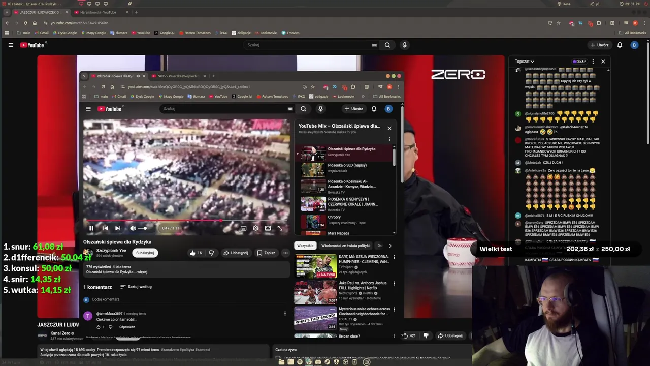Expand the Topczat chat mode dropdown
The height and width of the screenshot is (366, 650).
[x=525, y=62]
